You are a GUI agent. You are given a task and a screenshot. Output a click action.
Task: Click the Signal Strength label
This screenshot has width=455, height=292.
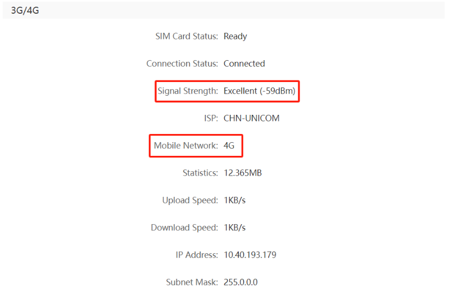188,91
